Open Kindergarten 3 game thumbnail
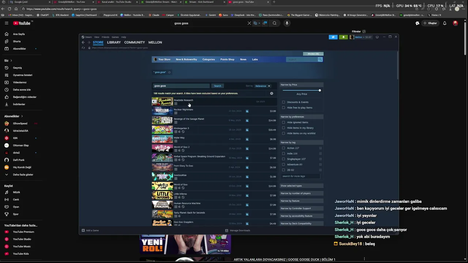The width and height of the screenshot is (468, 263). point(162,130)
